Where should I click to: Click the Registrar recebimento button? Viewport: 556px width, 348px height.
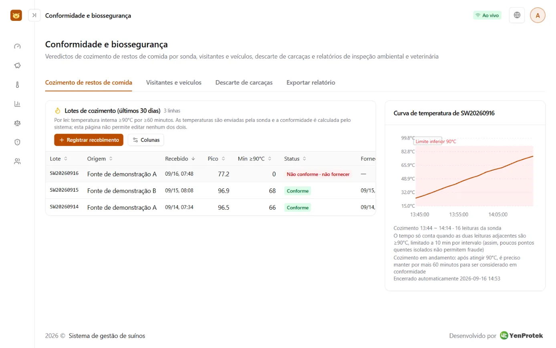coord(89,140)
